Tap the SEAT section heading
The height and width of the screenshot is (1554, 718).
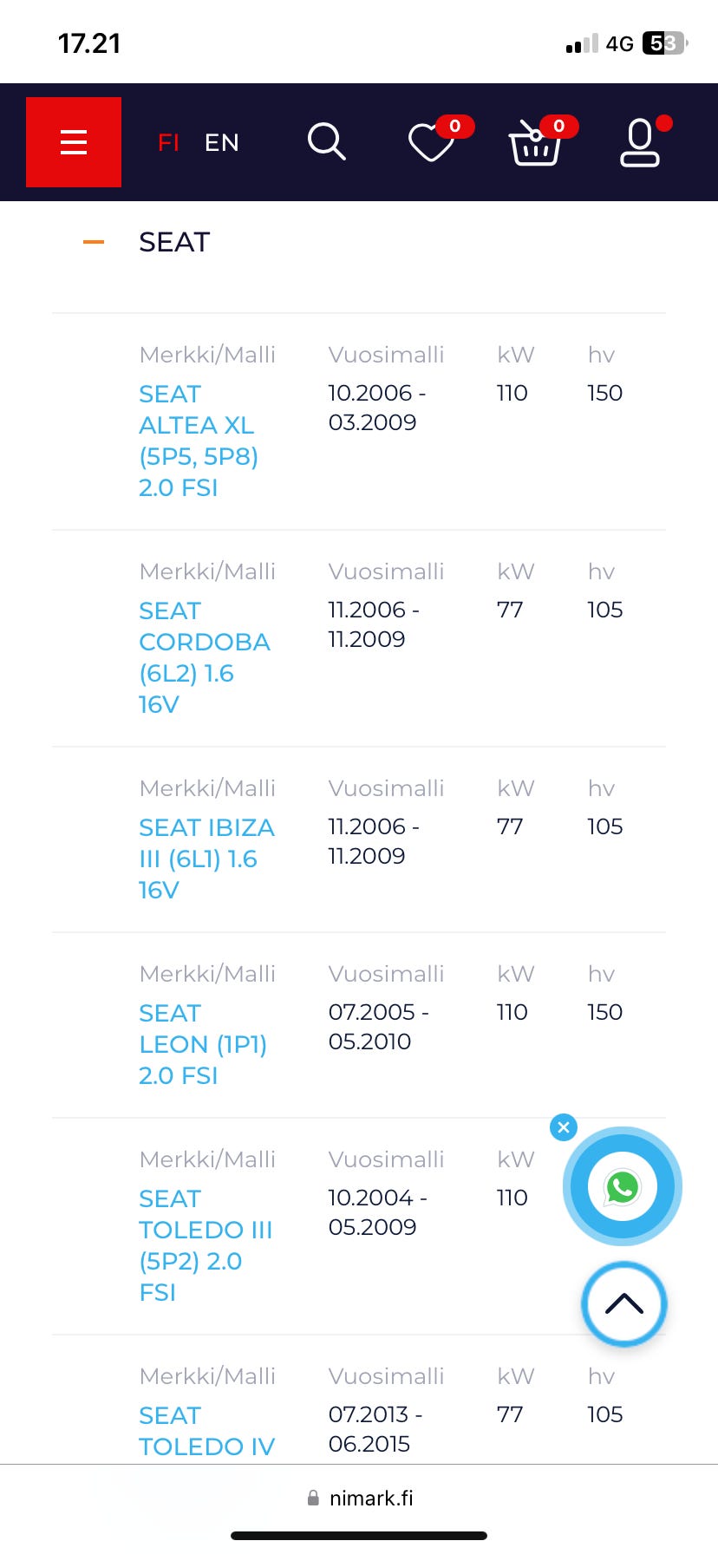click(x=174, y=242)
